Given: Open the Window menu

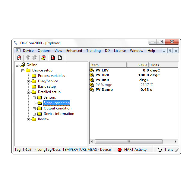Looking at the screenshot, I should tap(137, 51).
